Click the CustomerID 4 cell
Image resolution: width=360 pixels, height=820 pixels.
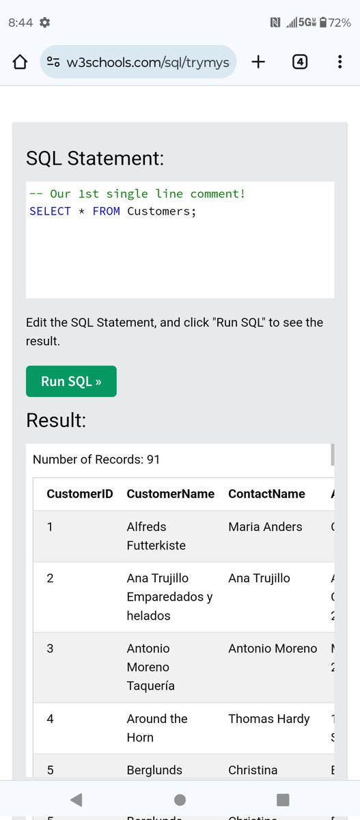point(50,719)
